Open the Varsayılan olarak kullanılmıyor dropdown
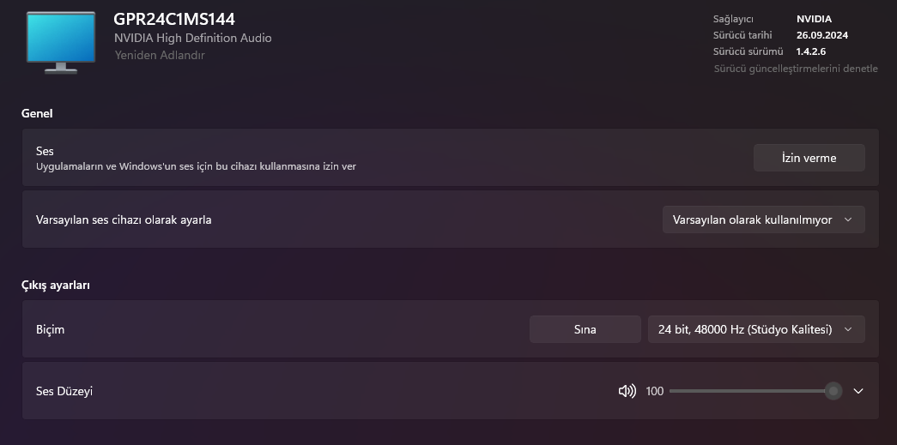897x445 pixels. (763, 219)
